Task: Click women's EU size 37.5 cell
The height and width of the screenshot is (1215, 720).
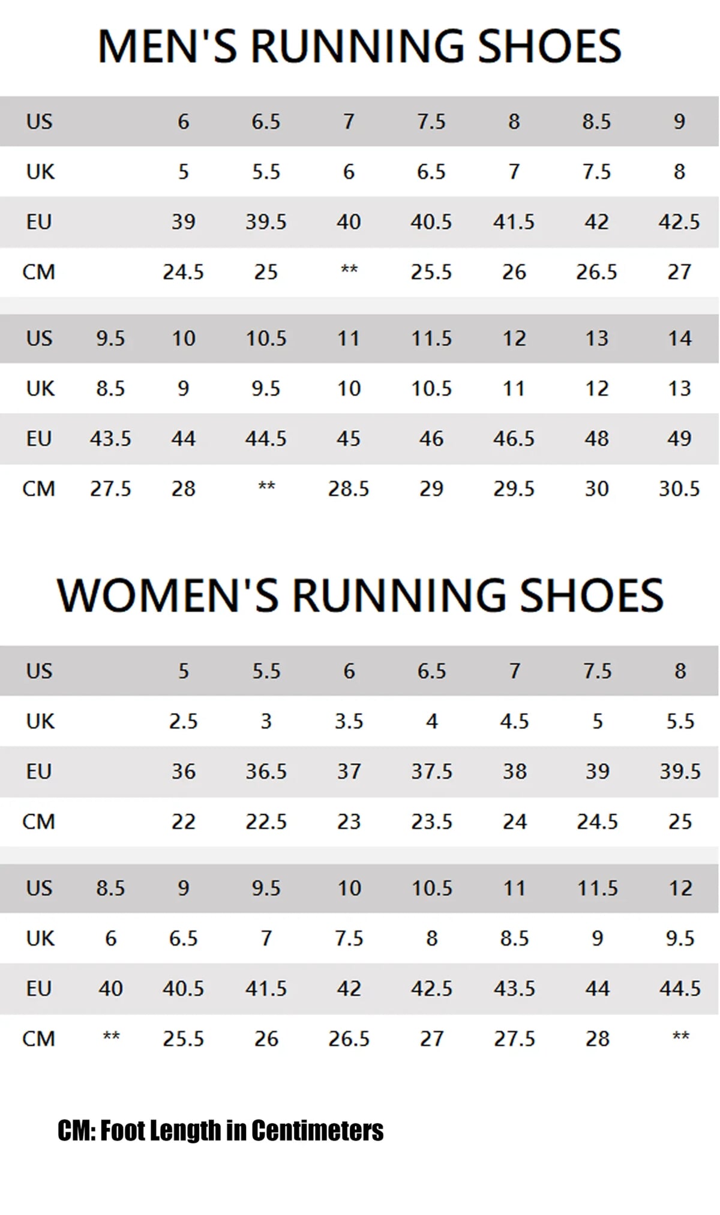Action: 431,771
